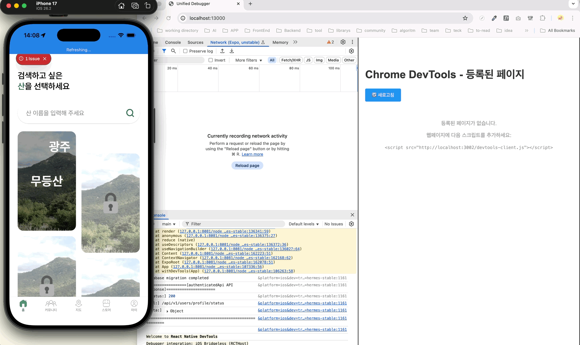Open the More filters dropdown
580x345 pixels.
pos(248,60)
